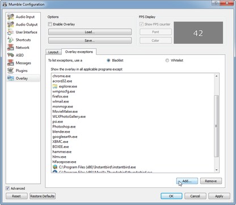Switch to Overlay exceptions tab

coord(79,52)
